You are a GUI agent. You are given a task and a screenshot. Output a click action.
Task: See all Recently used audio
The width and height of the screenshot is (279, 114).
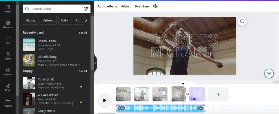pos(83,33)
